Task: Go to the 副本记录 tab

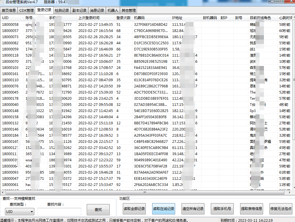Action: [x=79, y=11]
